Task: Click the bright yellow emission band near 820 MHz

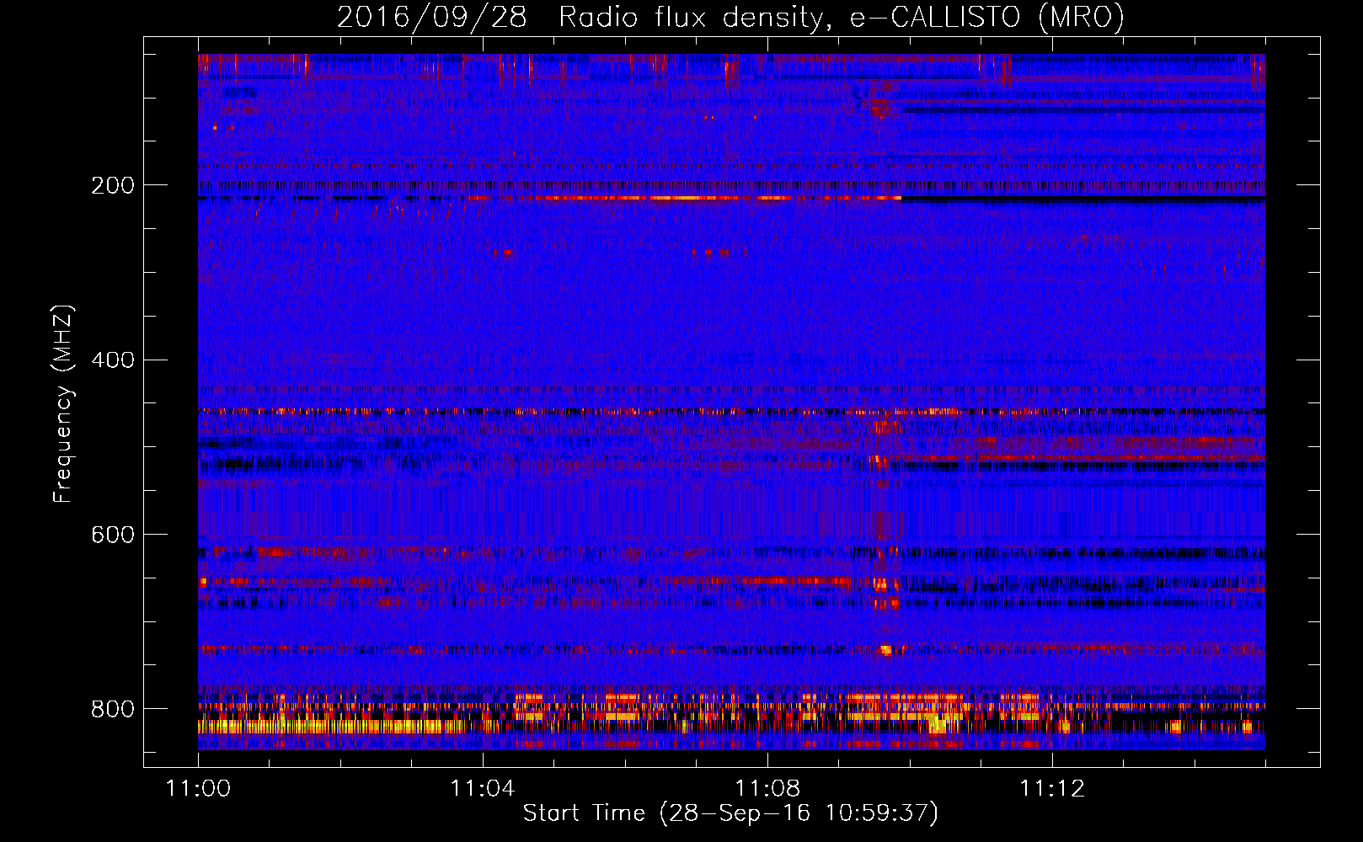Action: pyautogui.click(x=330, y=726)
